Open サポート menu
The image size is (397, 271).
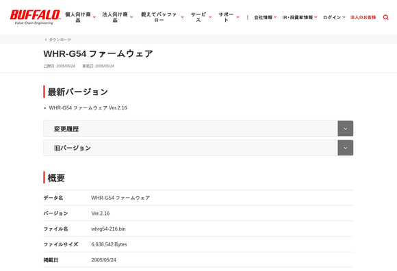point(226,17)
